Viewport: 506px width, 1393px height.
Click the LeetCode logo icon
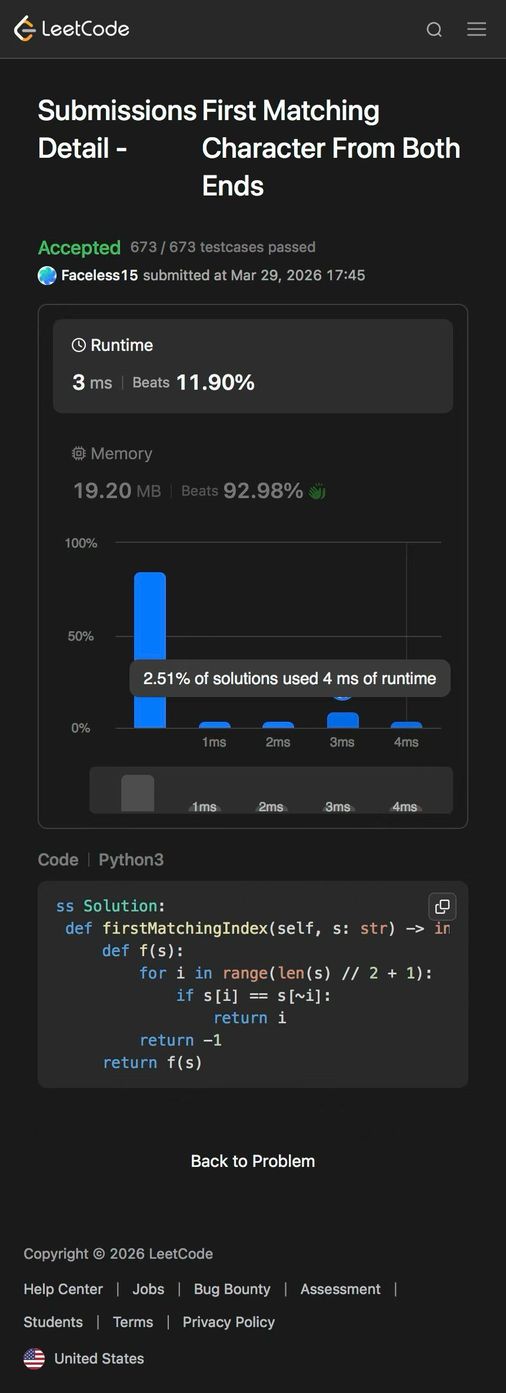point(25,29)
